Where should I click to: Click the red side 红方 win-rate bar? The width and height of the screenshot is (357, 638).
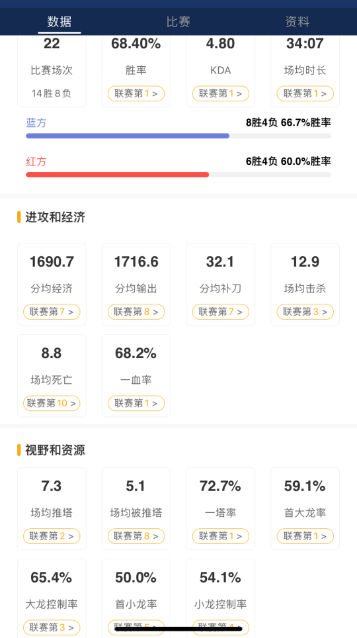click(x=178, y=175)
